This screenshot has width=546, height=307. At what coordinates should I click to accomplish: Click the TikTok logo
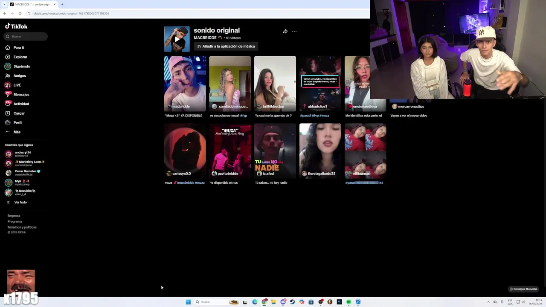[16, 26]
